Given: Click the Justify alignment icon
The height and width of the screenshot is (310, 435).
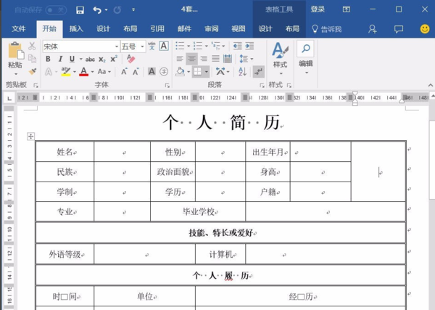Looking at the screenshot, I should (215, 59).
